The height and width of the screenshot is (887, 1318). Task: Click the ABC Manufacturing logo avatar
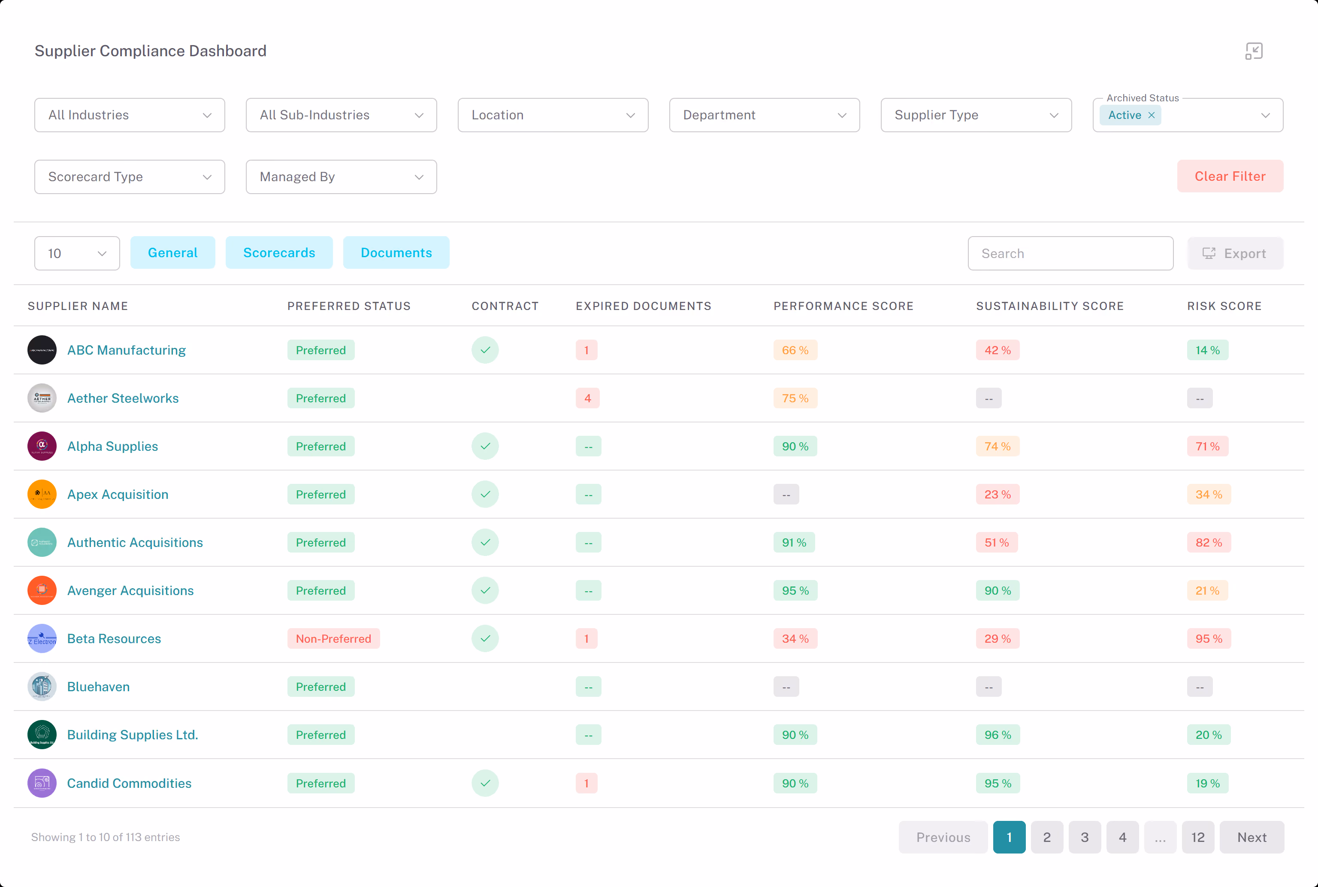pyautogui.click(x=42, y=350)
